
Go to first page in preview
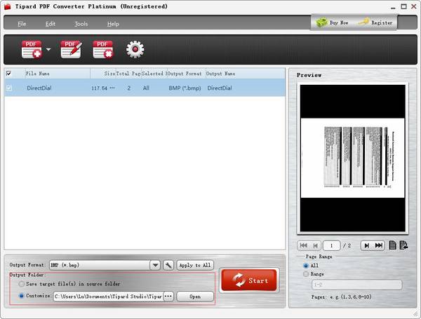[304, 245]
